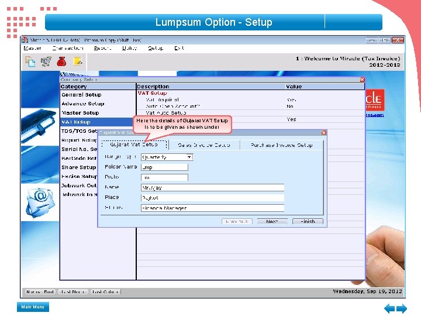Click the Miracle software logo
This screenshot has height=316, width=421.
(x=375, y=100)
